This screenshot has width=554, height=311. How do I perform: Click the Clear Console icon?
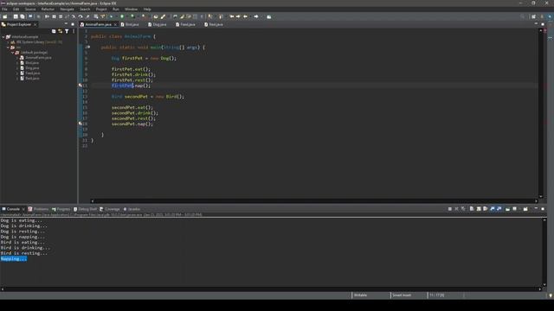coord(472,209)
